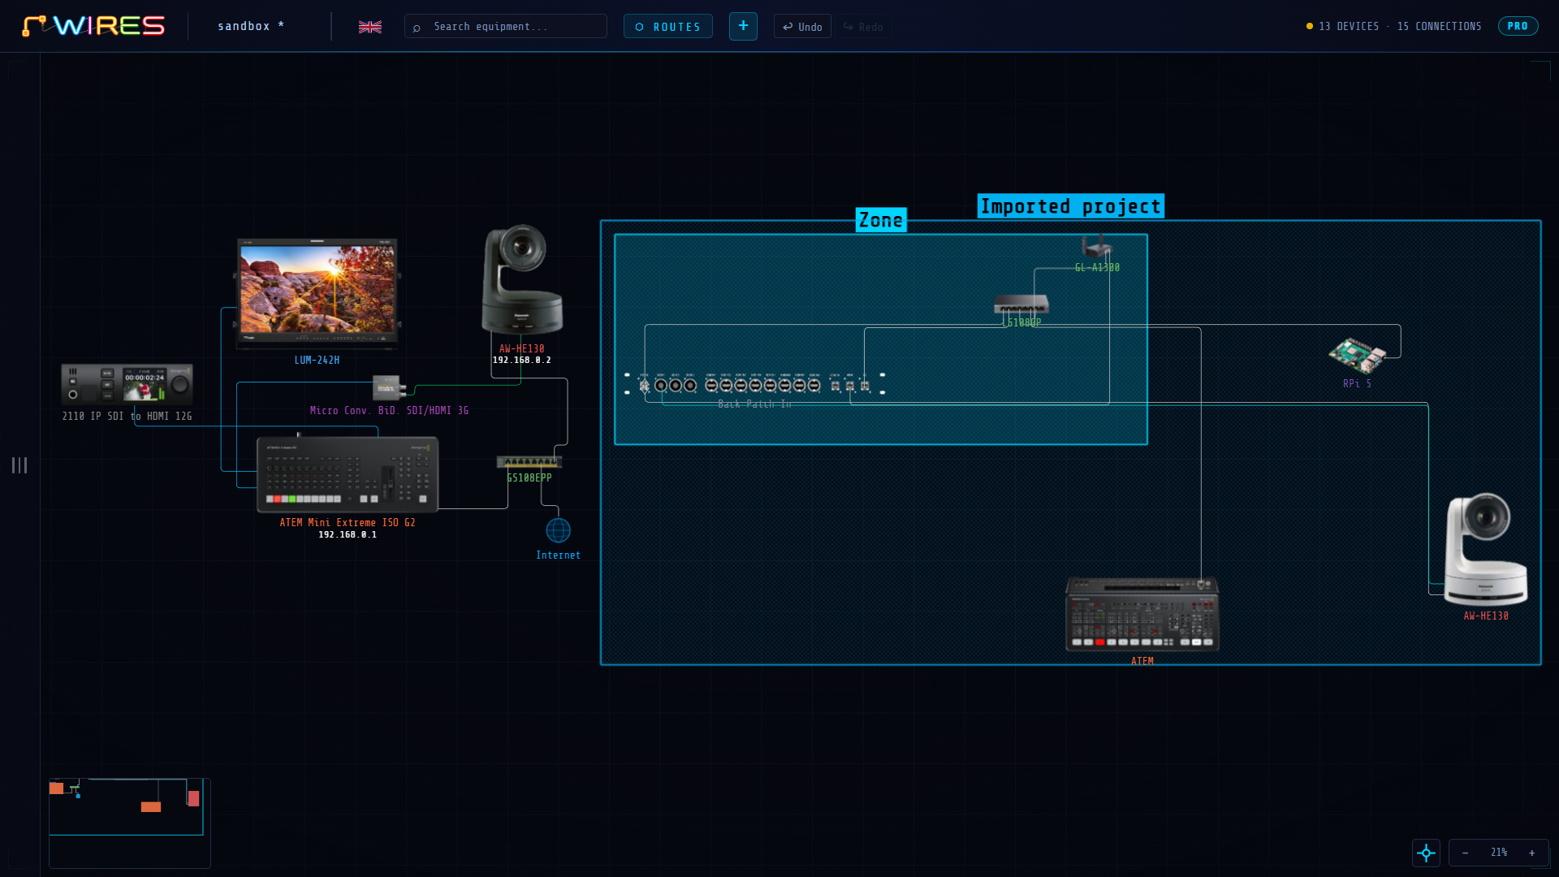Select the RPi 5 device
The width and height of the screenshot is (1559, 877).
tap(1357, 356)
